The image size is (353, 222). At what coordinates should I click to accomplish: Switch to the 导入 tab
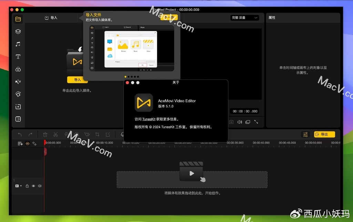[51, 18]
